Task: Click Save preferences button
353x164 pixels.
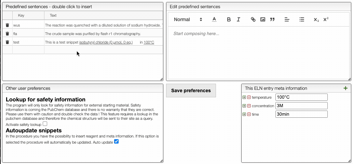Action: click(x=191, y=91)
